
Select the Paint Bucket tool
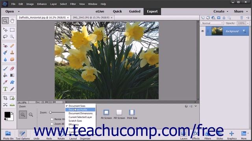point(5,75)
